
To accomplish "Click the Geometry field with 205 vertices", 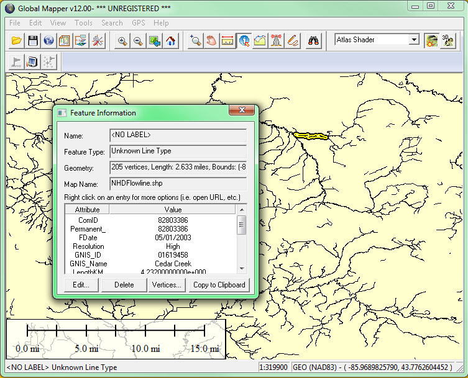I will point(178,167).
